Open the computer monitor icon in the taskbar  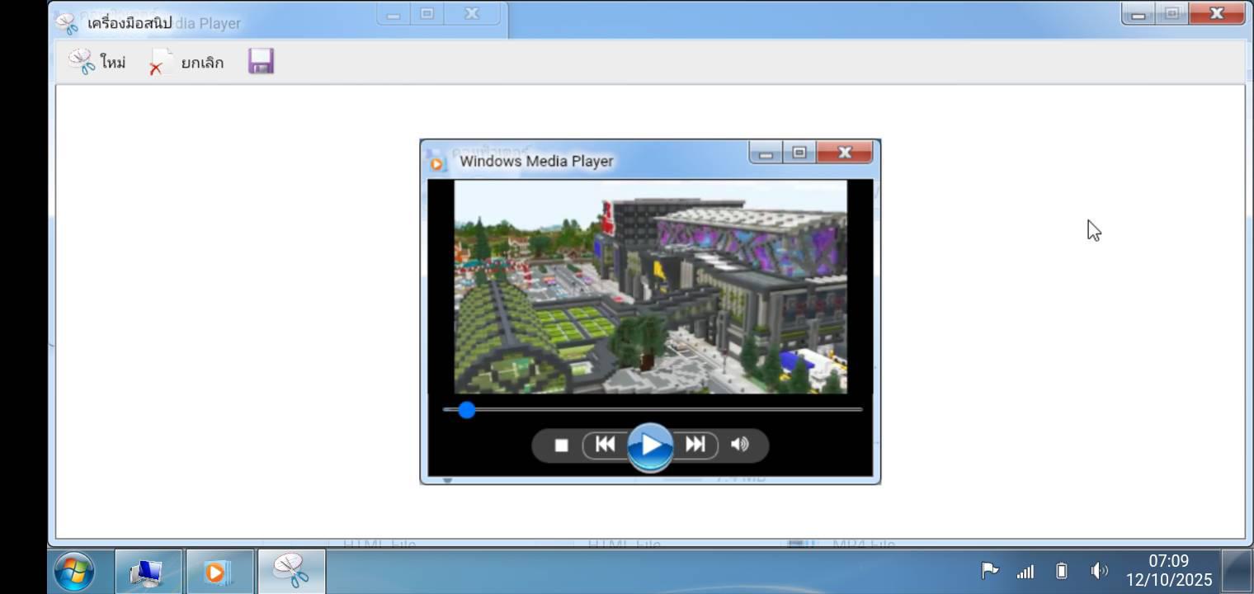coord(148,572)
